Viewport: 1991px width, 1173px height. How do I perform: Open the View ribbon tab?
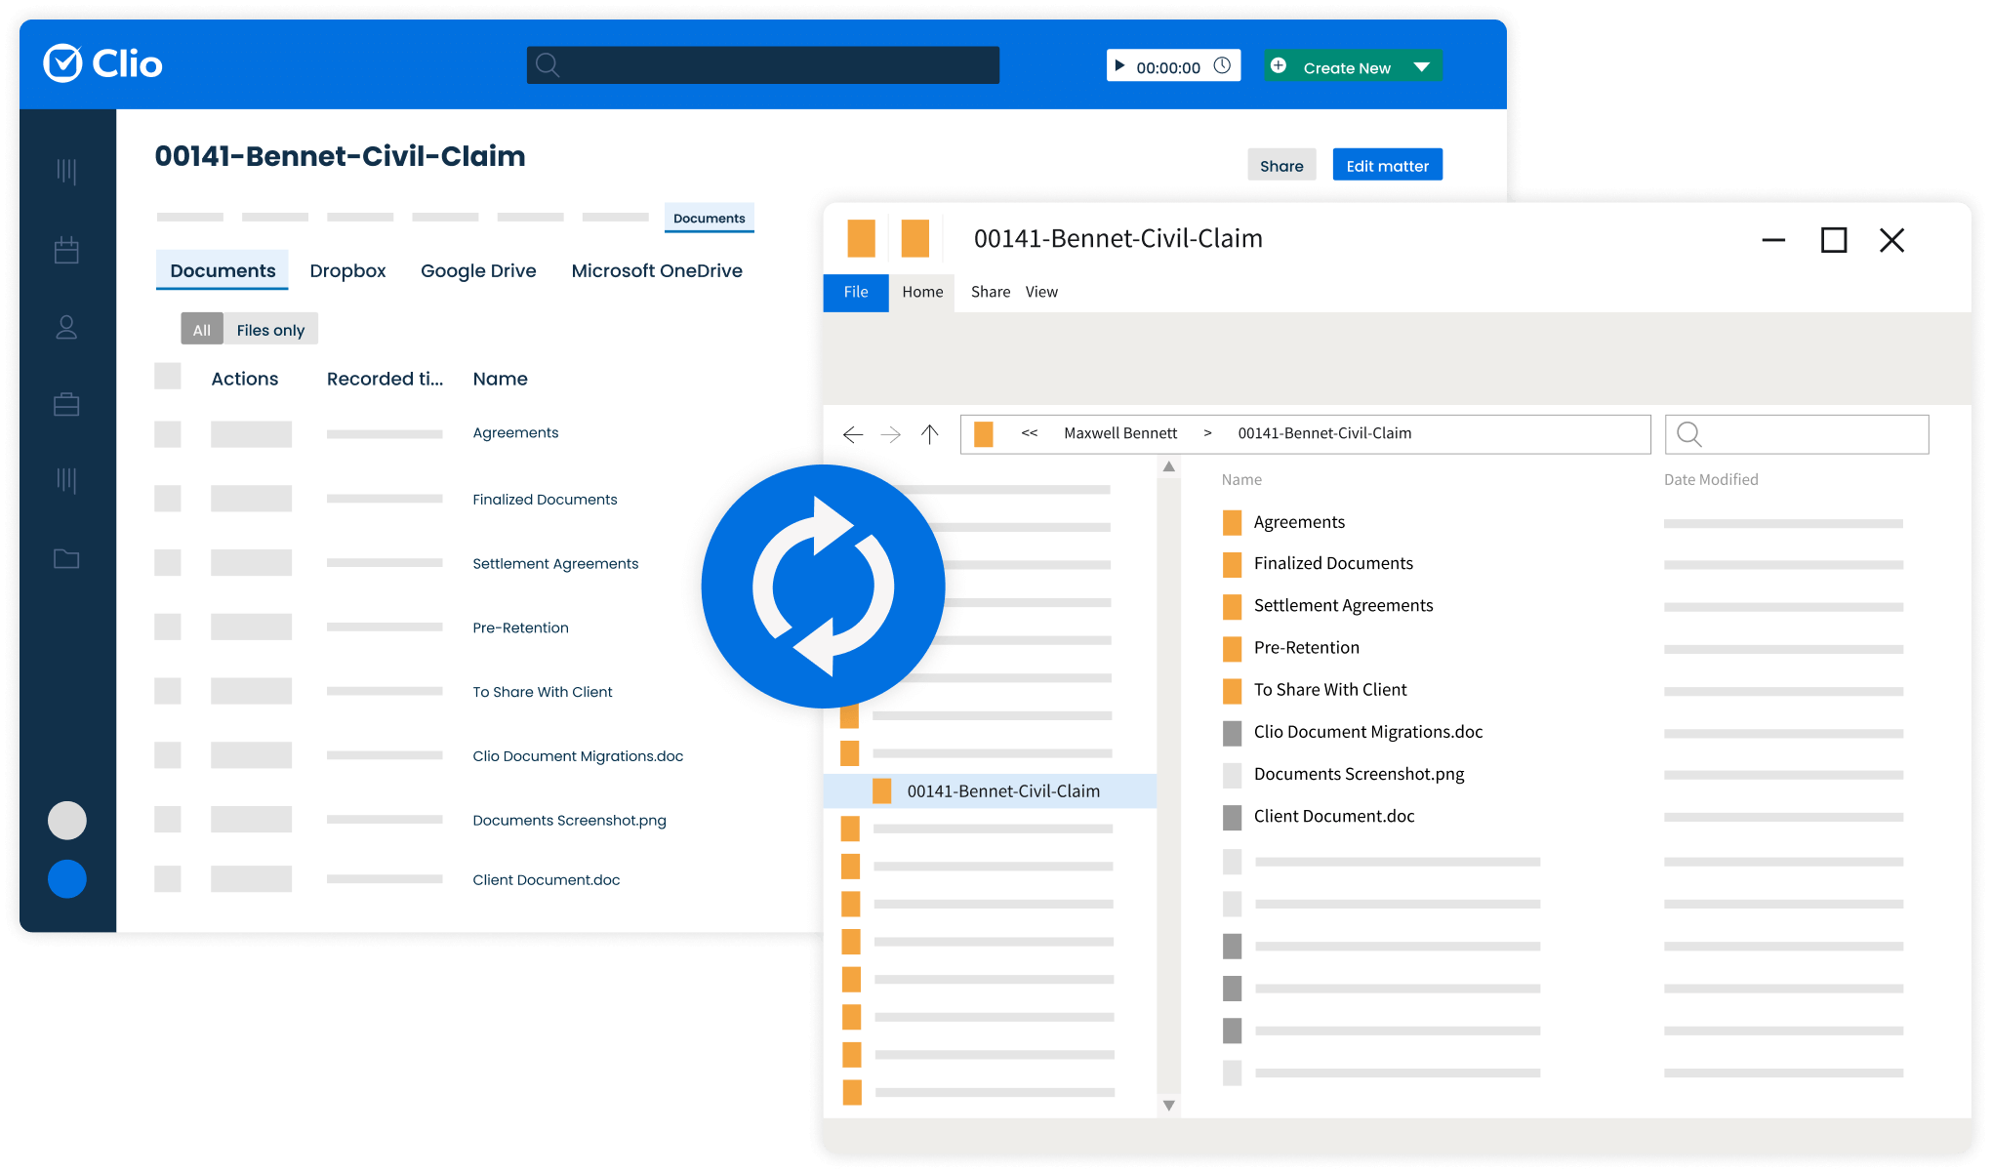1041,292
